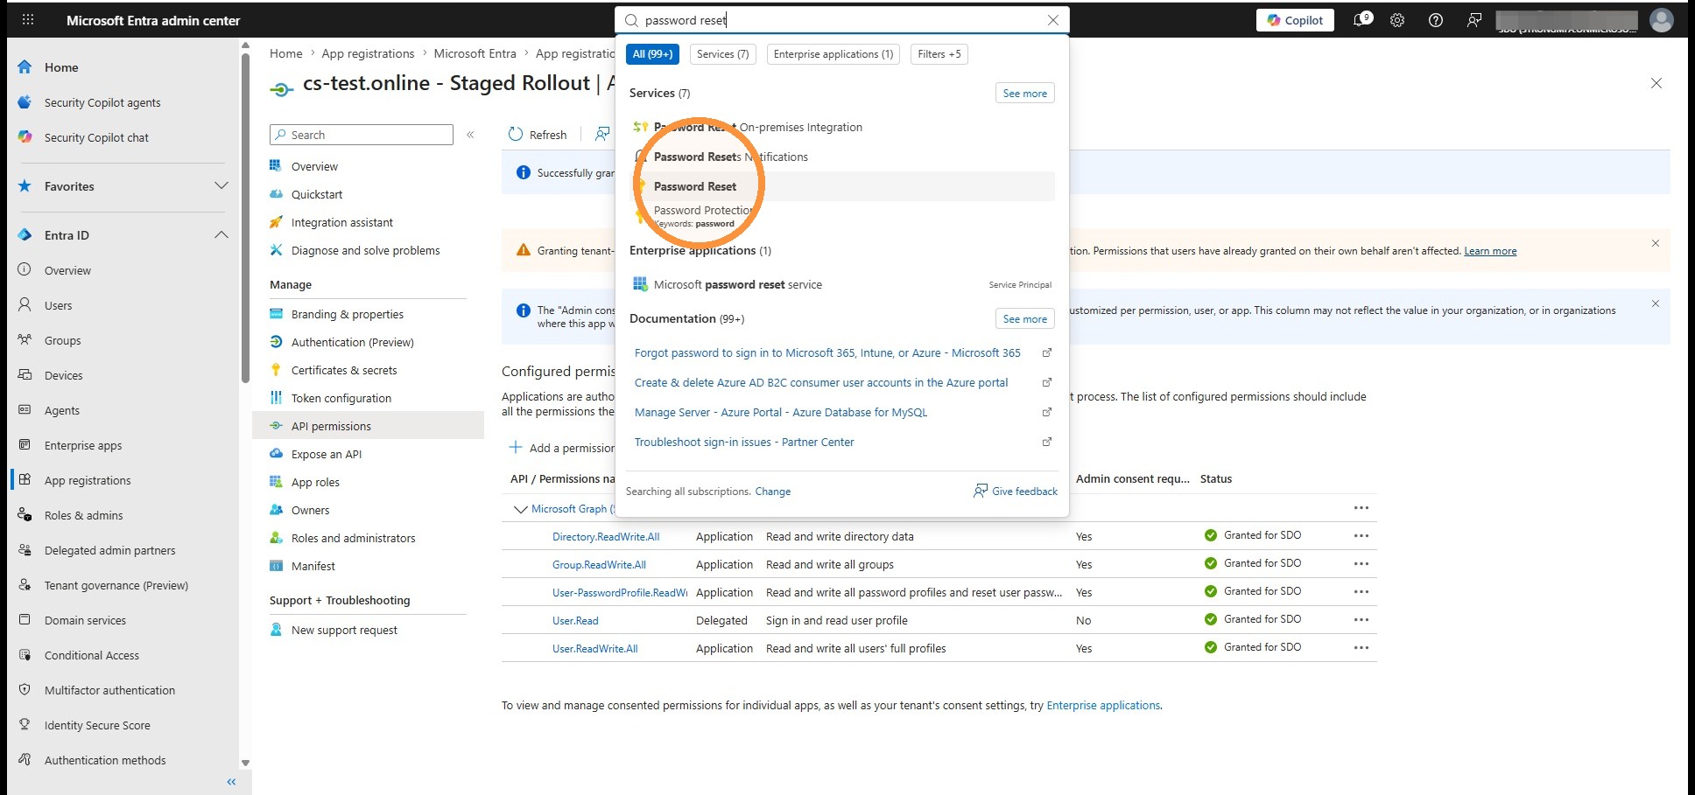Screen dimensions: 1695x795
Task: Open the help question mark icon
Action: click(x=1436, y=20)
